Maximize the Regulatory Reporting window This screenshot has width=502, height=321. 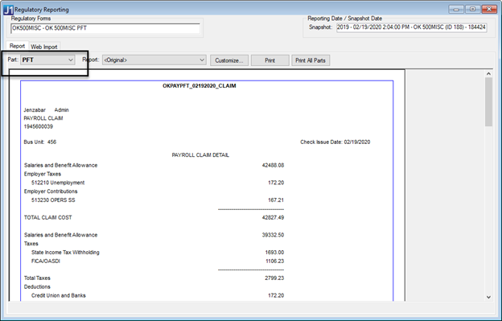coord(472,10)
